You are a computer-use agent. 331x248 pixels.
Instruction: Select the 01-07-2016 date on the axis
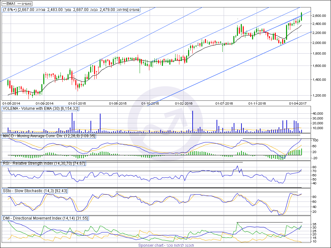click(224, 104)
